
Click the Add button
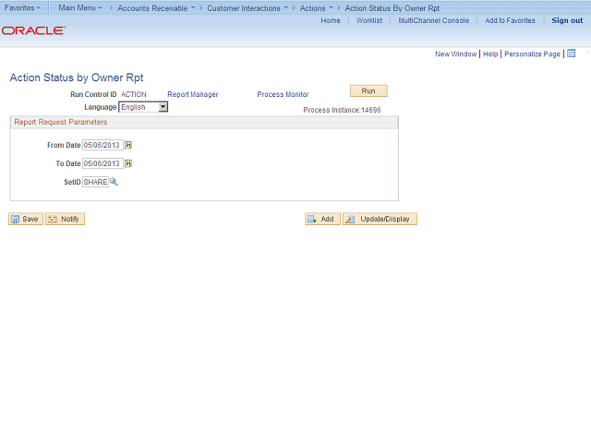(x=322, y=219)
